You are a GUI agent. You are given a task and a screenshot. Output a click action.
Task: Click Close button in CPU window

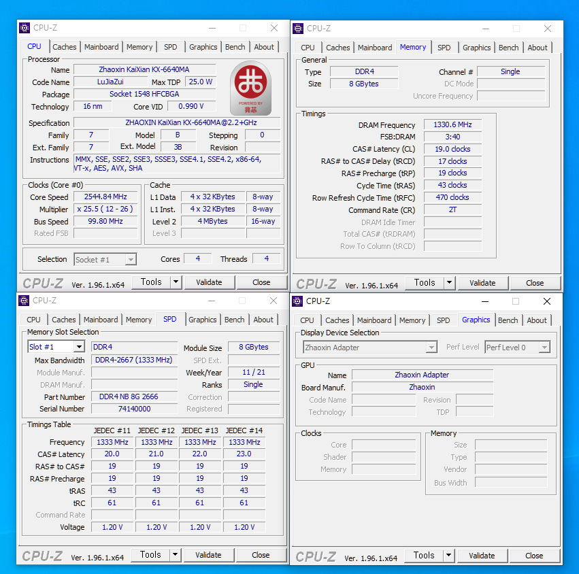coord(261,282)
